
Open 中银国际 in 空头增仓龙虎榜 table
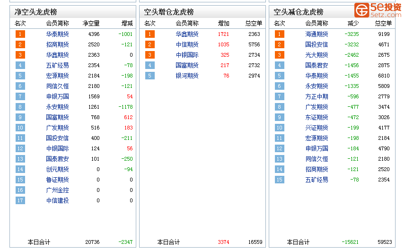point(187,55)
